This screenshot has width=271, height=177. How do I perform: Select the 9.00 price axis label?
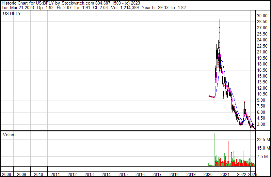(262, 100)
